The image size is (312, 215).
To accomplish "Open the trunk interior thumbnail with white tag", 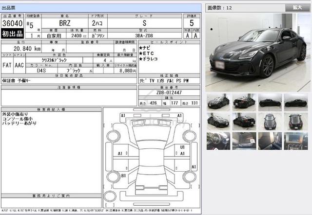I will pos(244,141).
